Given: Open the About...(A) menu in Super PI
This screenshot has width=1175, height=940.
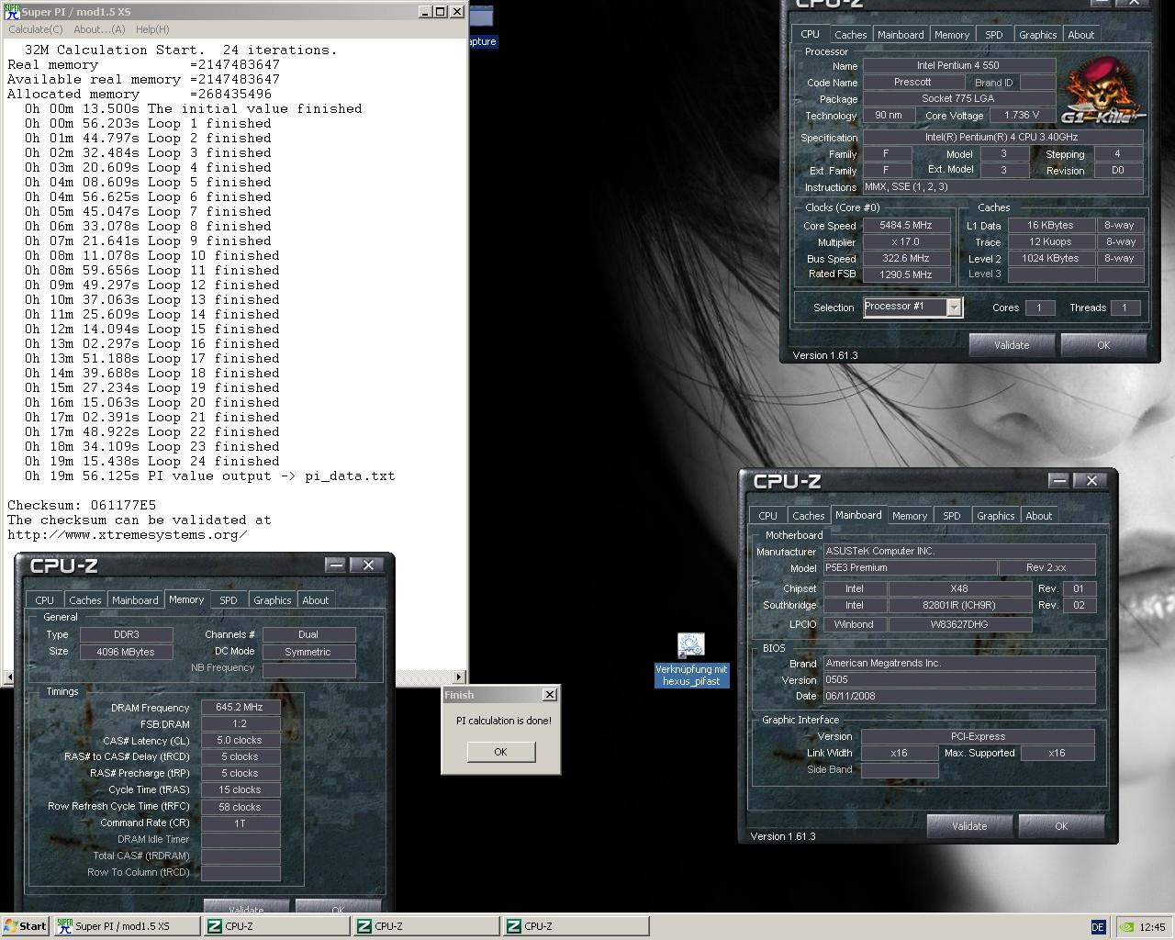Looking at the screenshot, I should pyautogui.click(x=99, y=29).
